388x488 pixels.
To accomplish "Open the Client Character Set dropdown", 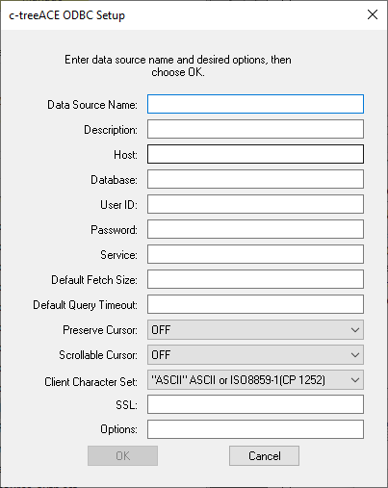I will 255,379.
